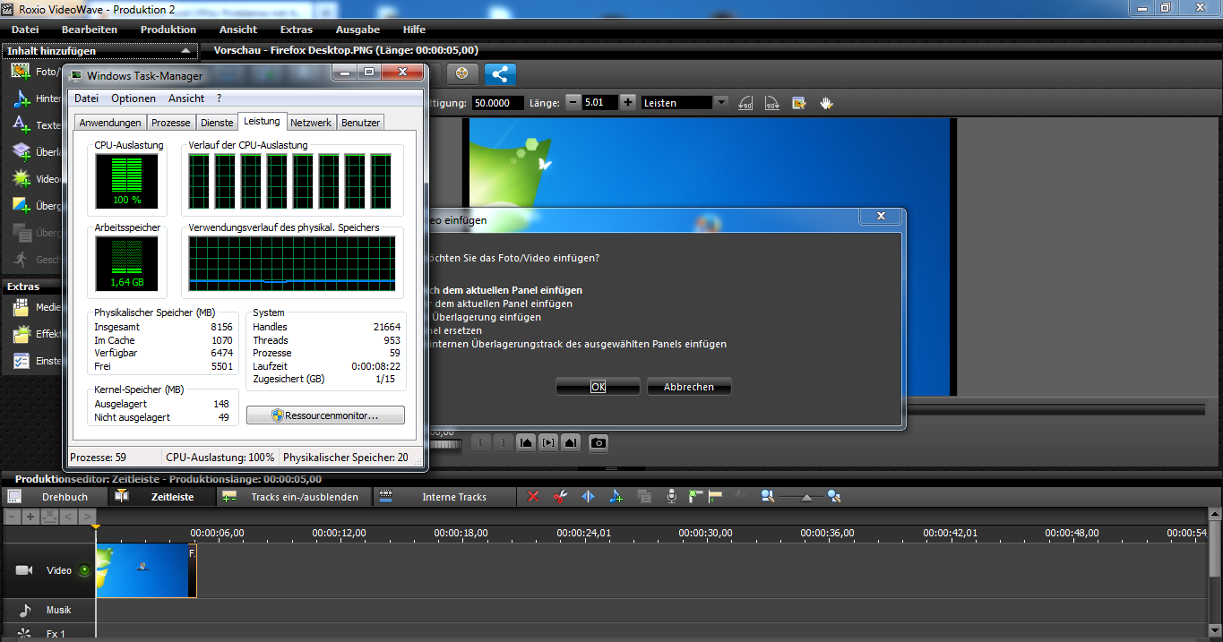Switch to Netzwerk tab in Task-Manager
1223x642 pixels.
click(x=311, y=123)
